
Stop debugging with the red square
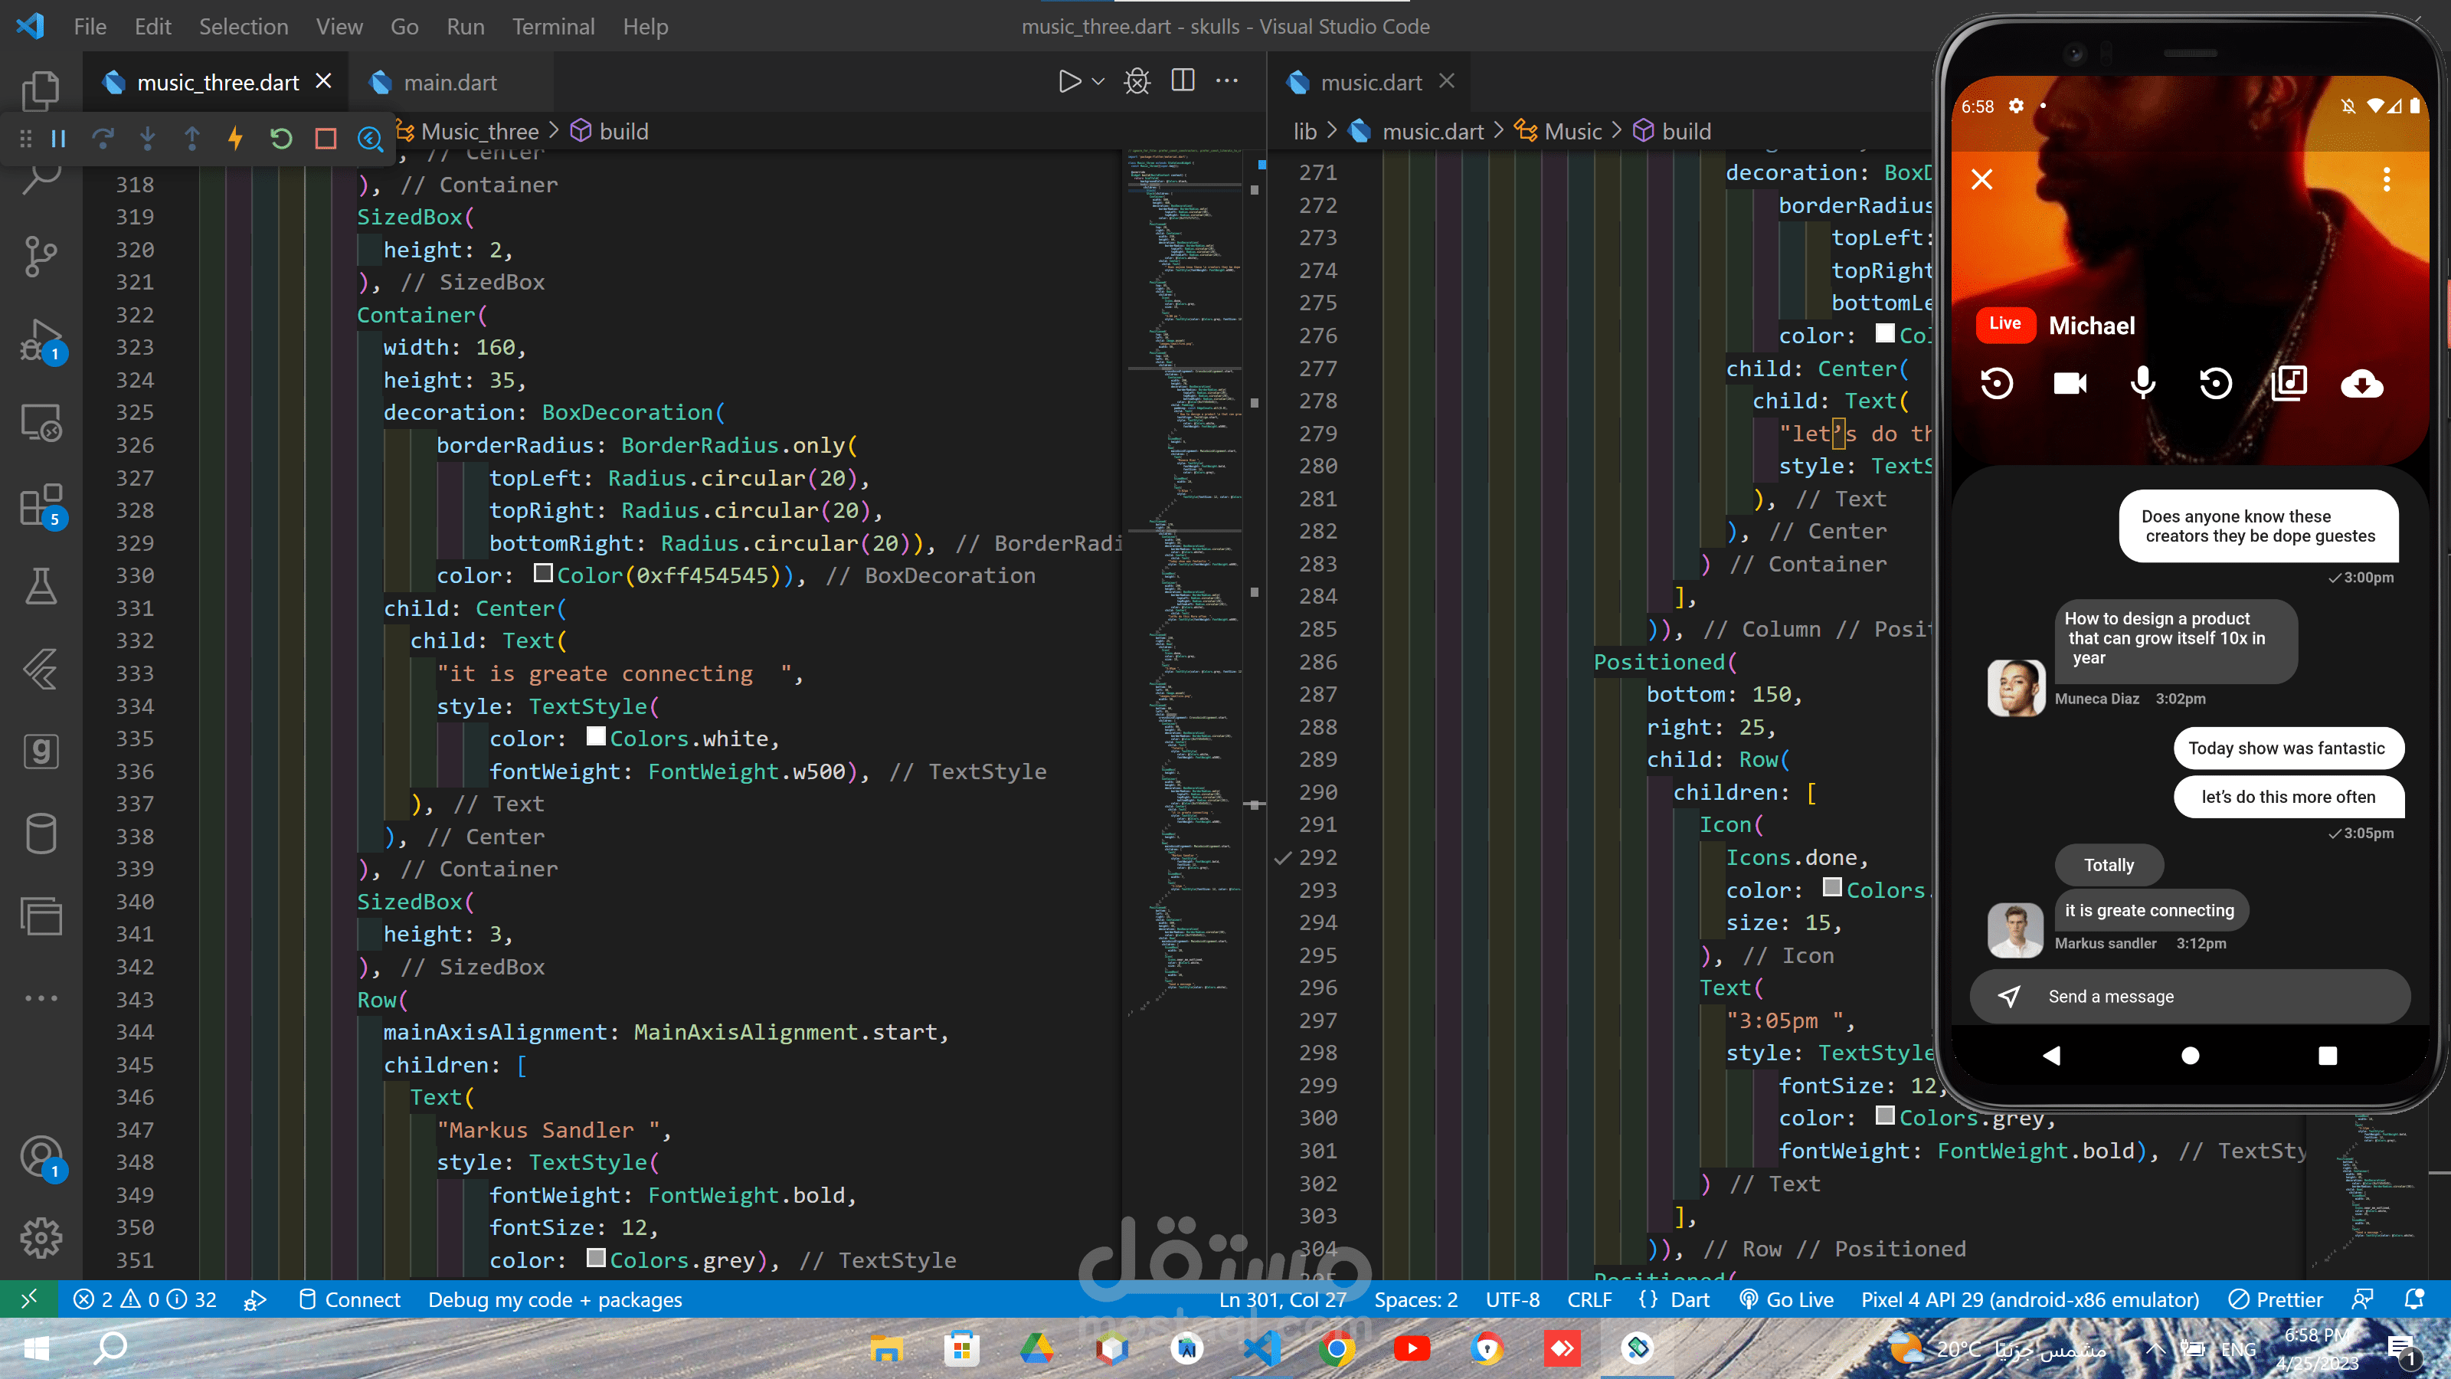[x=326, y=139]
